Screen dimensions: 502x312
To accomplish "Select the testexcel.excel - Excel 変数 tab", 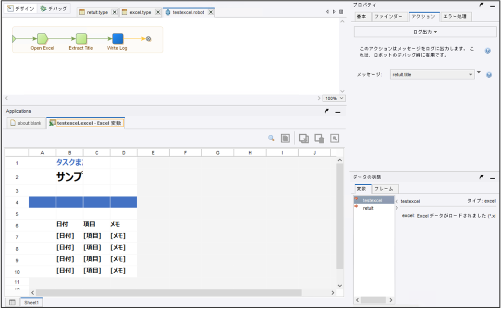I will [86, 123].
